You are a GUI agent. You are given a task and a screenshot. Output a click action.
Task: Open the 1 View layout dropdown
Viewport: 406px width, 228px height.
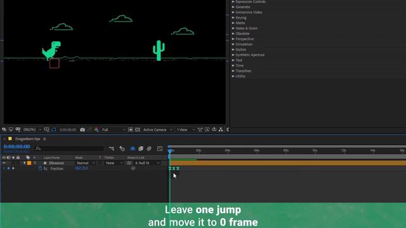(x=185, y=129)
